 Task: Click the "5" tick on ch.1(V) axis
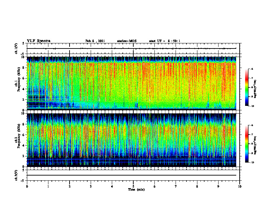24,43
